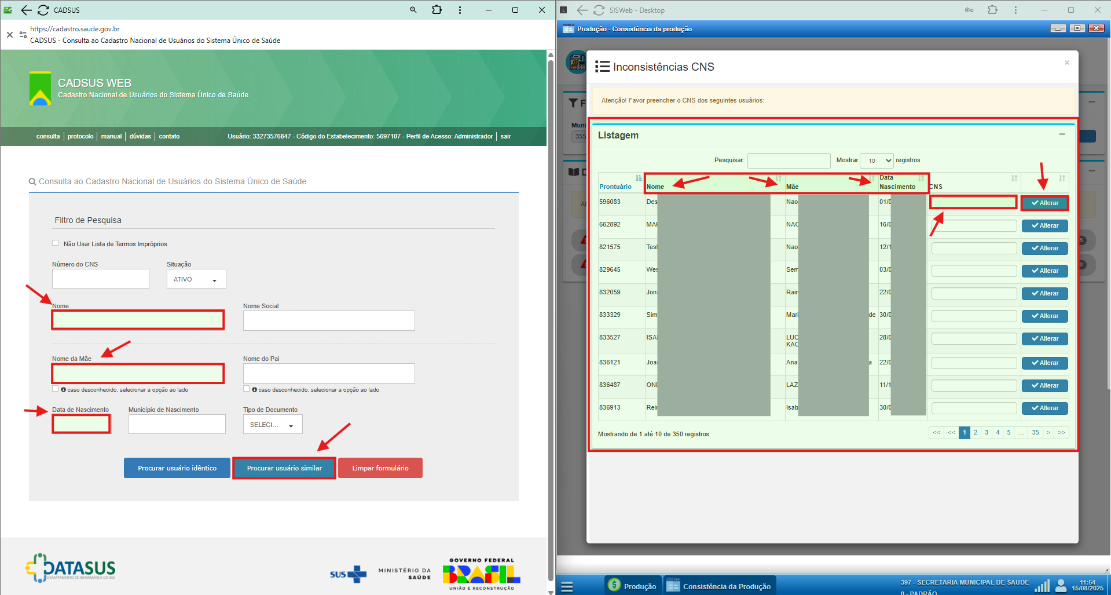
Task: Click the CADSUS browser back arrow
Action: pyautogui.click(x=26, y=10)
